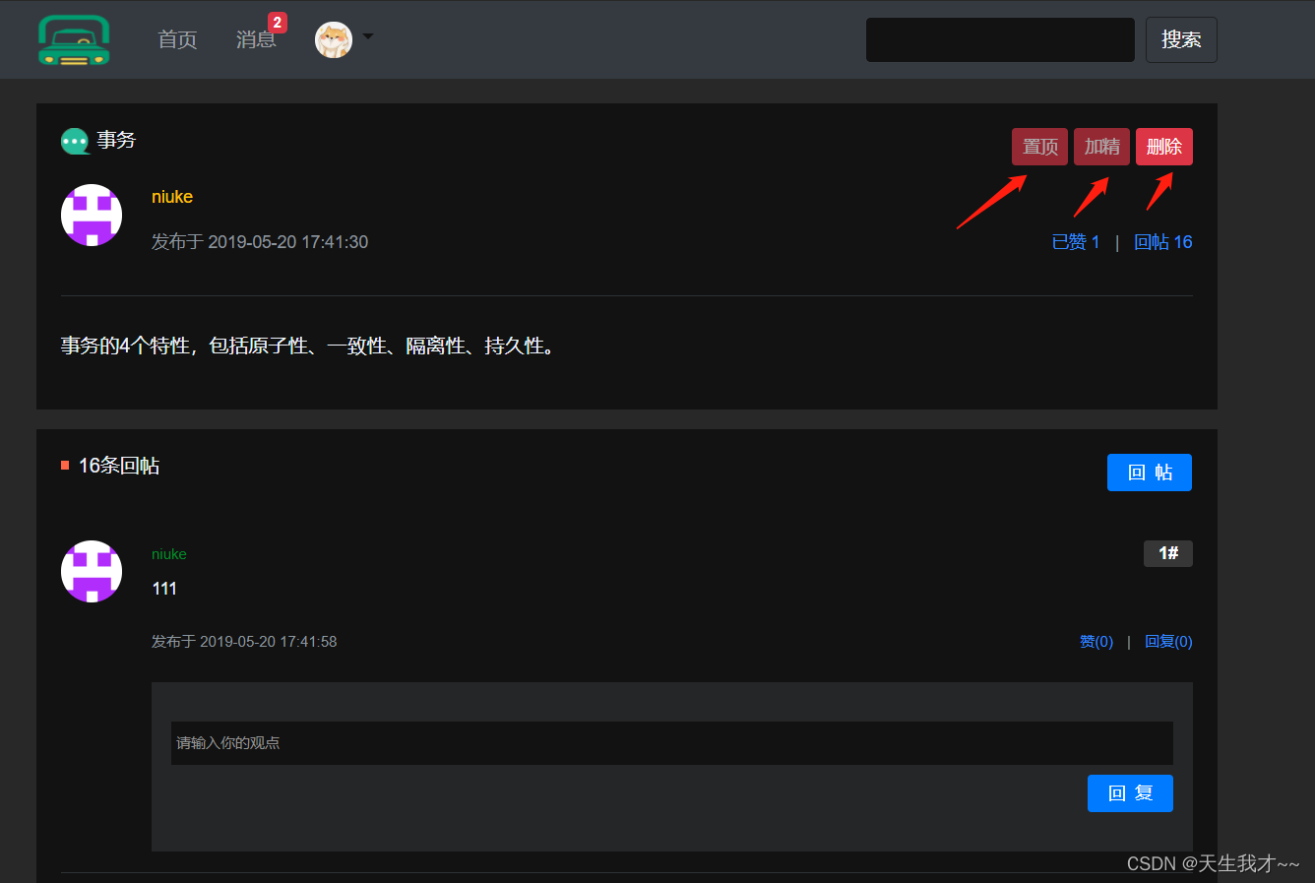
Task: Like the first reply via 赞(0)
Action: click(x=1096, y=642)
